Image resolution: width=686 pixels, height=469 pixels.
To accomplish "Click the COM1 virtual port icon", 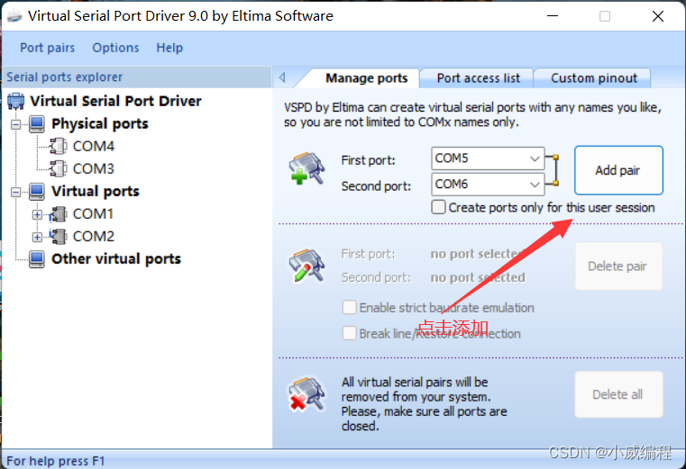I will click(59, 214).
